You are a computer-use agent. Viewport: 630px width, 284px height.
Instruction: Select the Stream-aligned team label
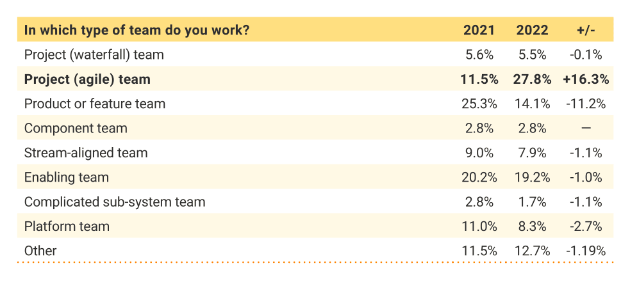click(86, 153)
